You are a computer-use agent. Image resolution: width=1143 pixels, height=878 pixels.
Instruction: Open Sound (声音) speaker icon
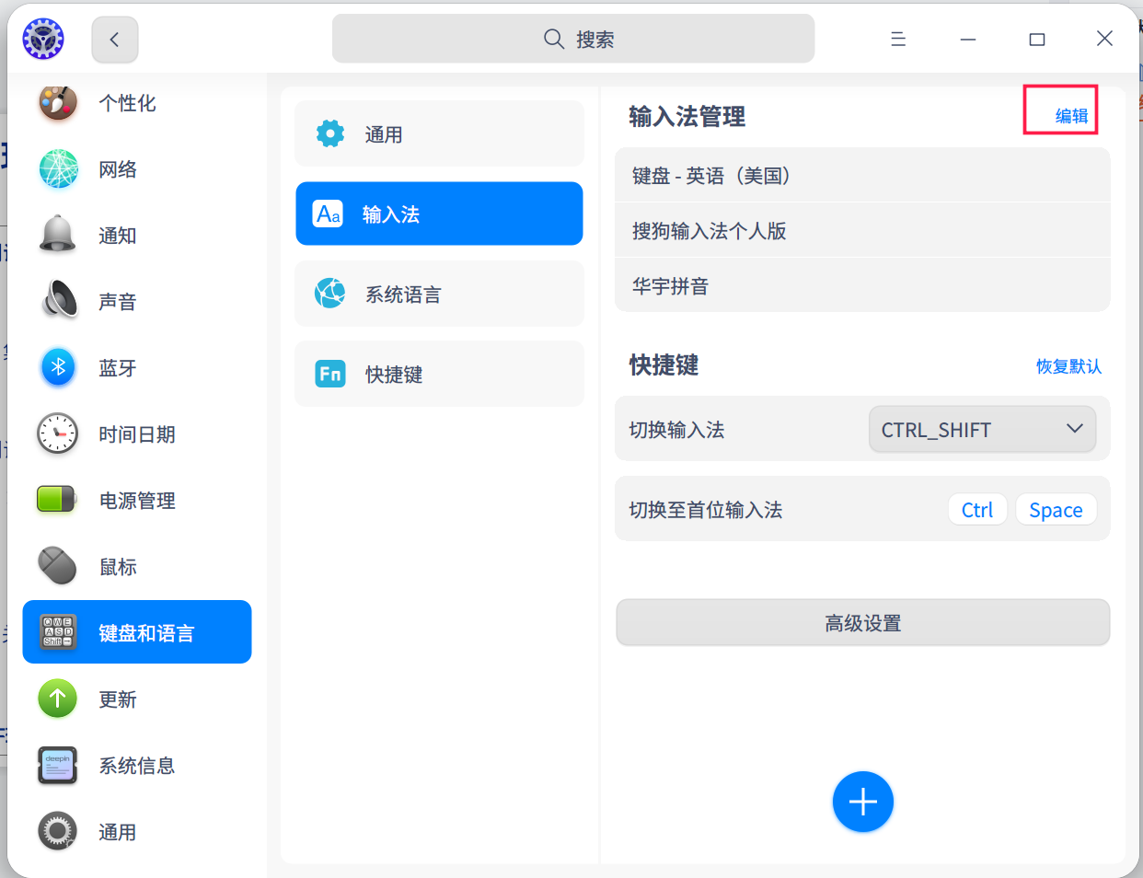tap(58, 302)
